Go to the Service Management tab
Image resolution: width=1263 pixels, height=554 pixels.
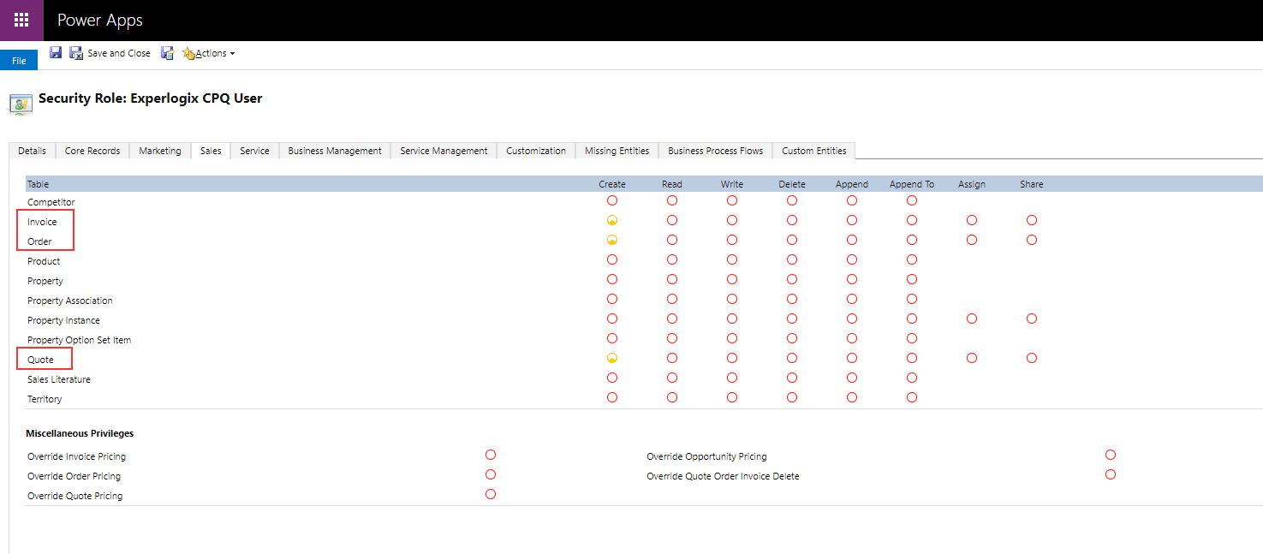444,151
